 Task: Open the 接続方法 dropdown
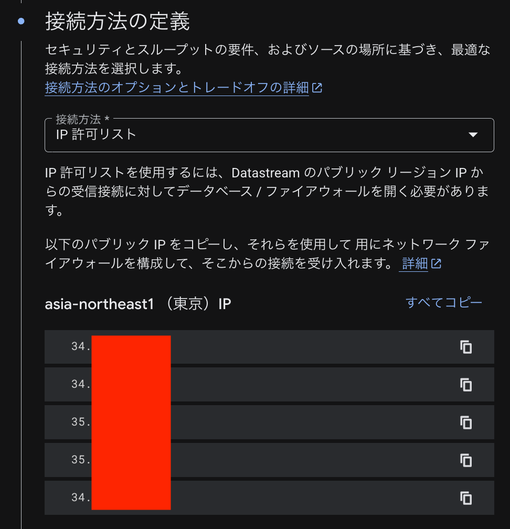point(269,135)
